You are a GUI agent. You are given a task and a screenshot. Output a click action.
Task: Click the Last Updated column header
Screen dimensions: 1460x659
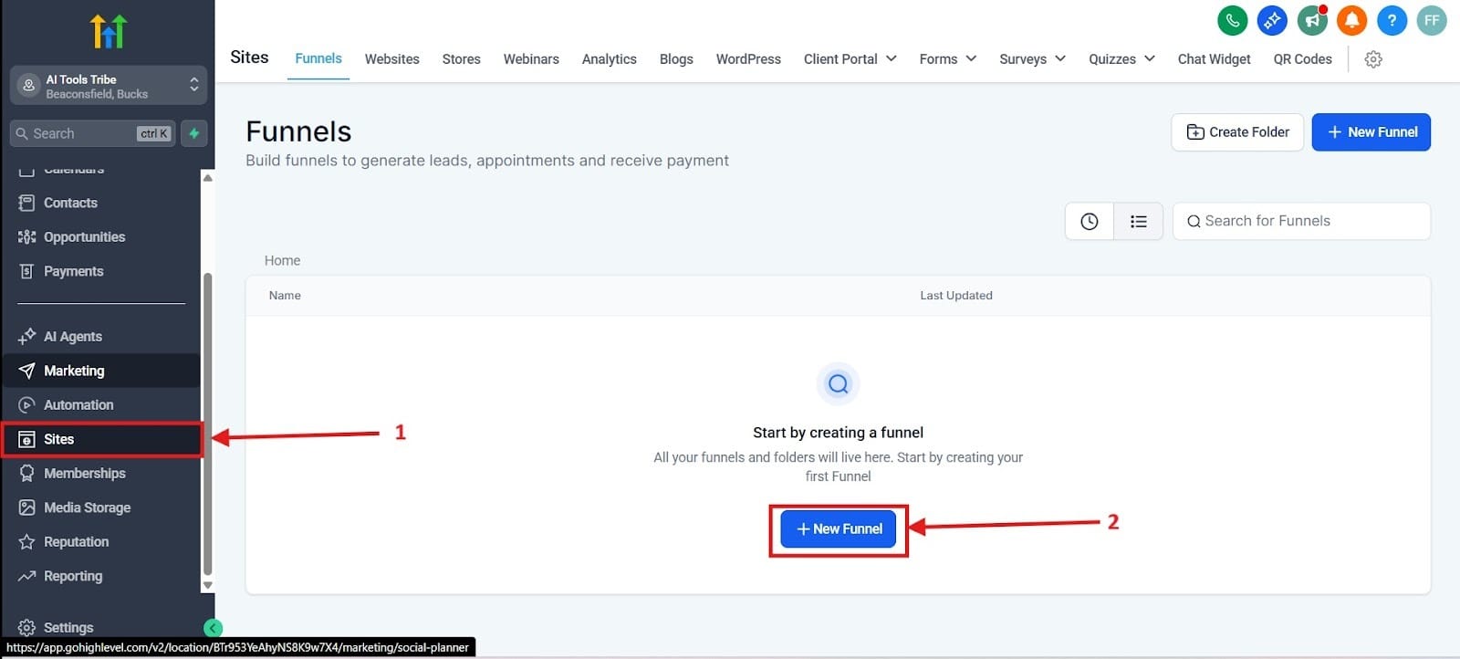[956, 296]
